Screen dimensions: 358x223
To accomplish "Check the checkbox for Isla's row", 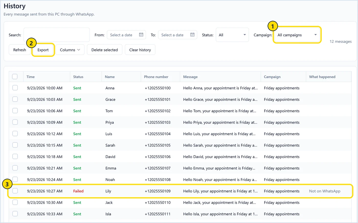I will pos(15,214).
